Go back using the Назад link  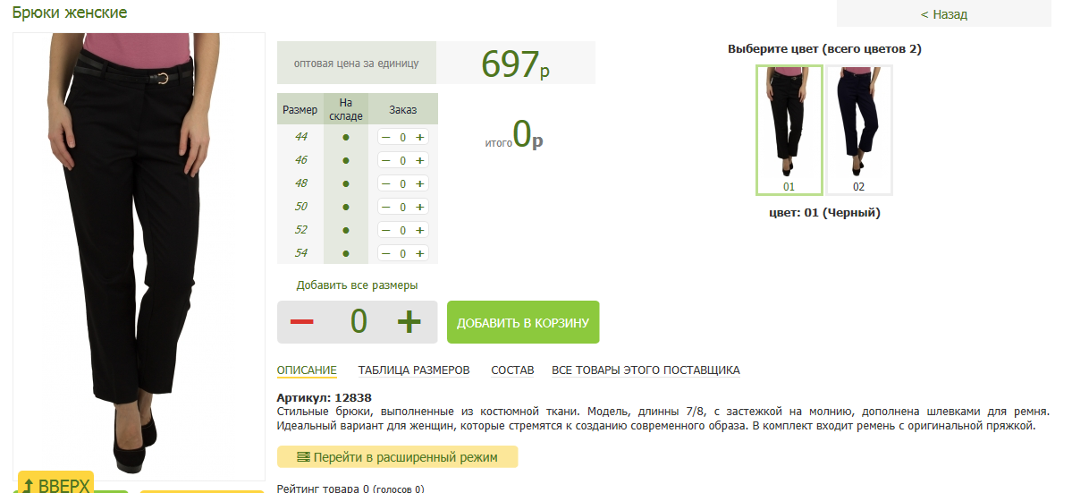click(x=943, y=14)
